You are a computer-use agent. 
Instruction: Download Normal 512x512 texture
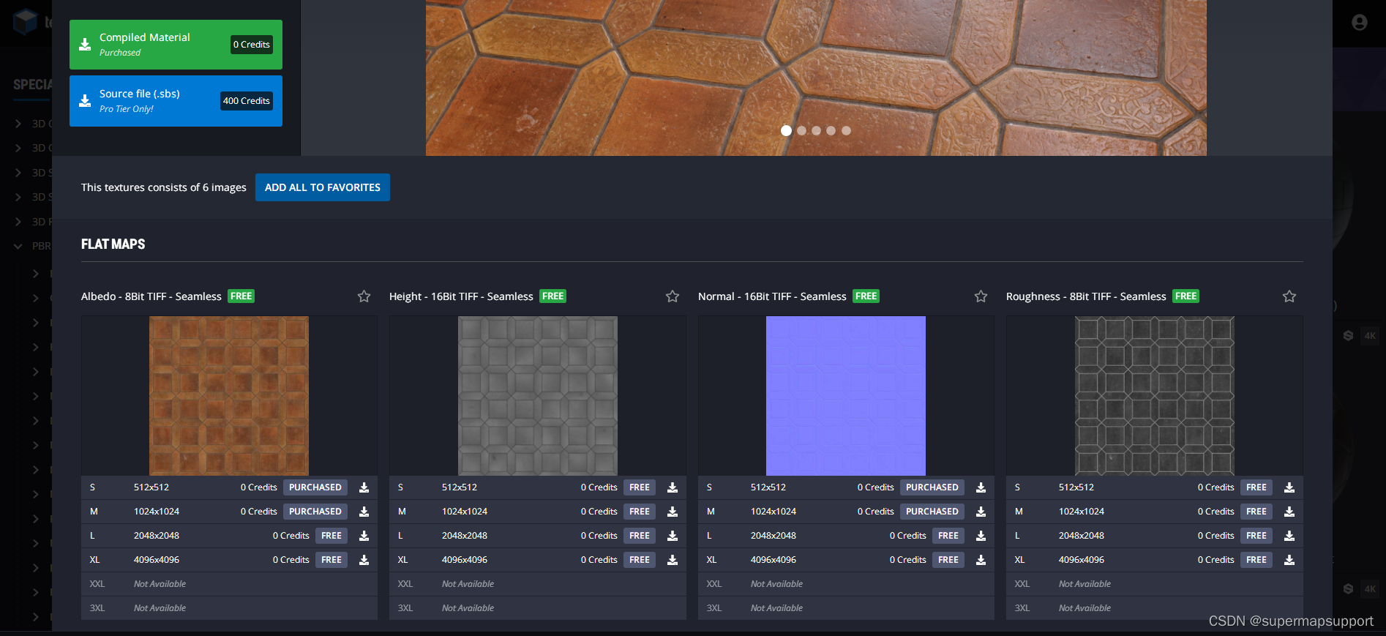[981, 487]
